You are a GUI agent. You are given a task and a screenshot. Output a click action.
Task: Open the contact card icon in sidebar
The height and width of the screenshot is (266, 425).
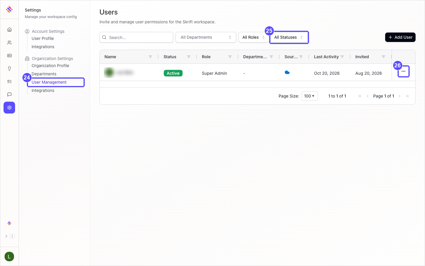tap(9, 56)
